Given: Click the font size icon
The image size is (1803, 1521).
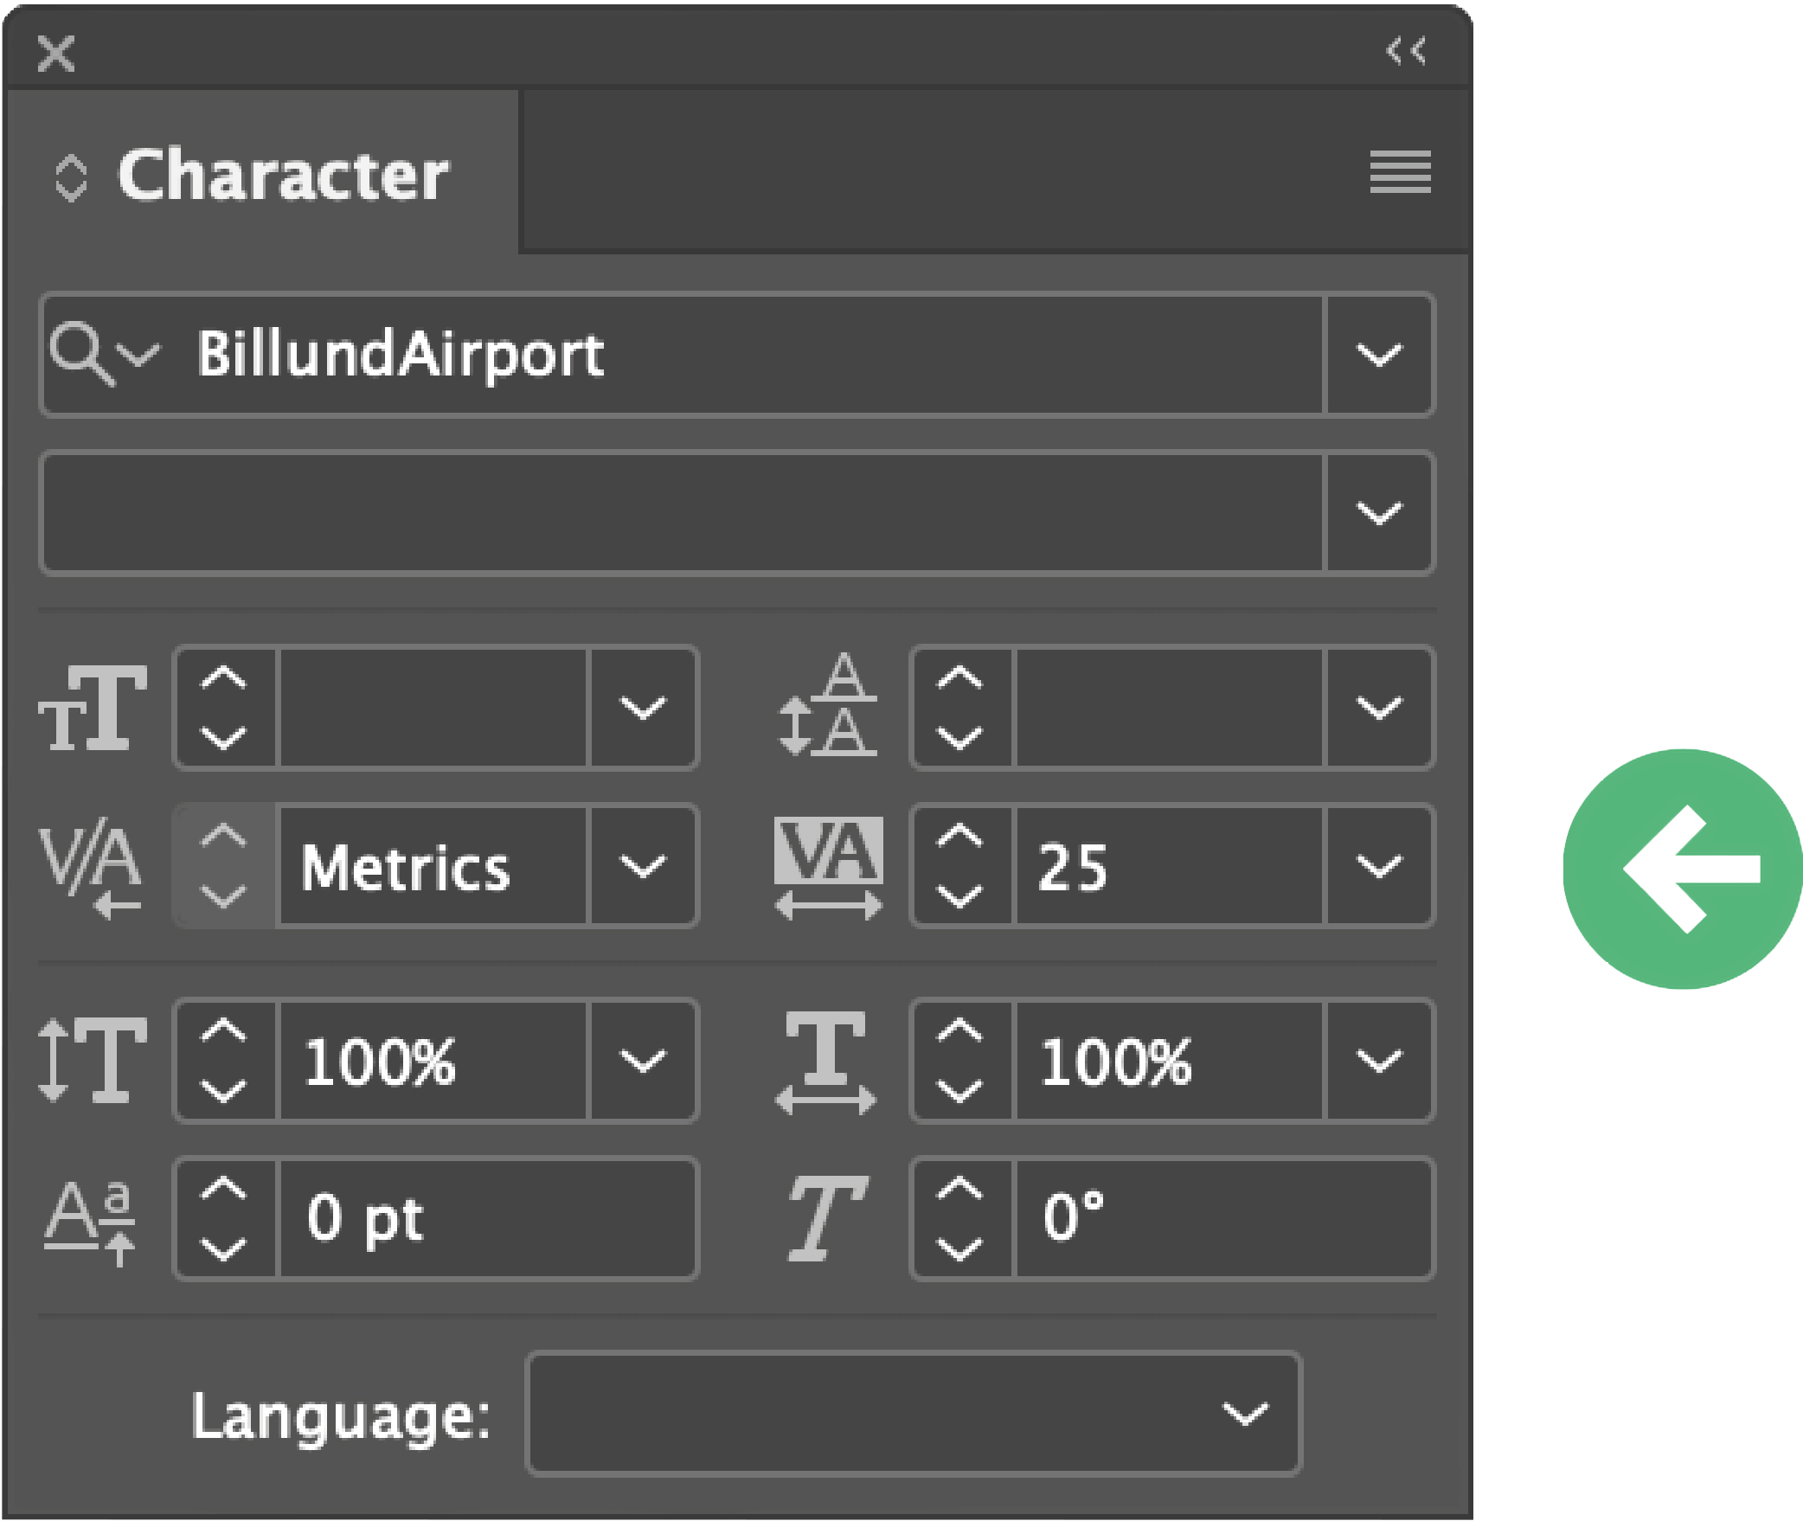Looking at the screenshot, I should point(93,709).
